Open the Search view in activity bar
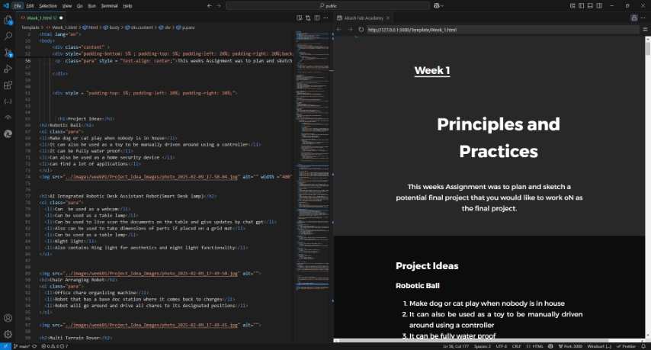 pos(8,36)
